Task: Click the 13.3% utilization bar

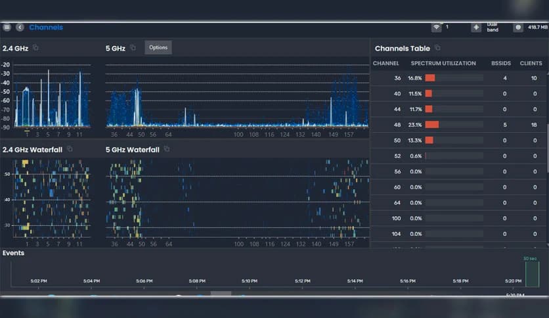Action: [454, 141]
